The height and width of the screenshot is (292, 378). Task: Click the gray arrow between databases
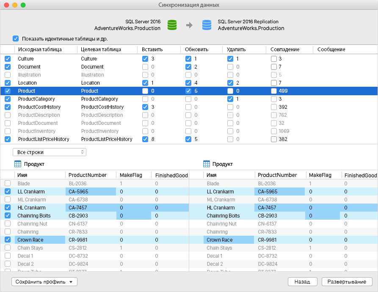[x=190, y=25]
